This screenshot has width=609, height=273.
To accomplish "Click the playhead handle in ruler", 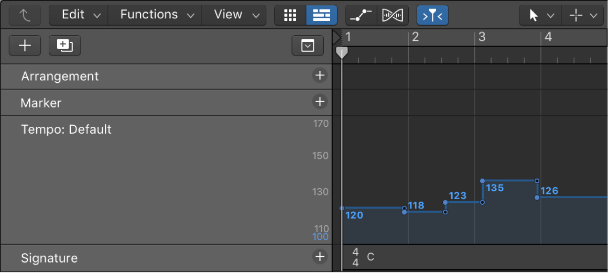I will pyautogui.click(x=342, y=53).
